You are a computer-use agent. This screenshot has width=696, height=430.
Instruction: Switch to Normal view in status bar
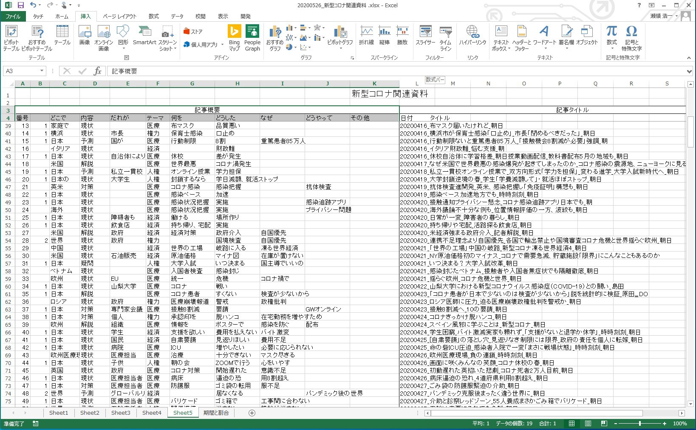point(572,423)
